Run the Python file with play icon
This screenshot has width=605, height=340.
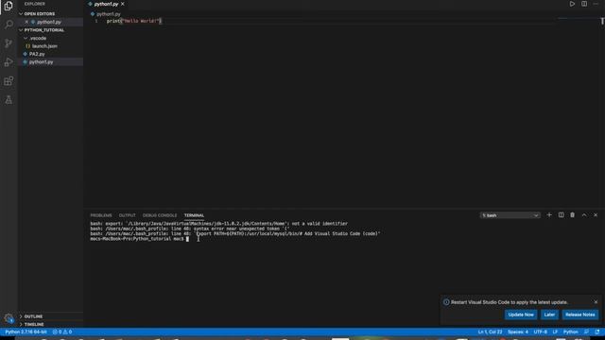pyautogui.click(x=572, y=4)
